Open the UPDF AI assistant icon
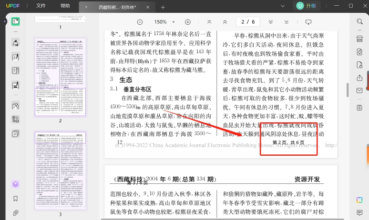This screenshot has width=369, height=220. 359,200
